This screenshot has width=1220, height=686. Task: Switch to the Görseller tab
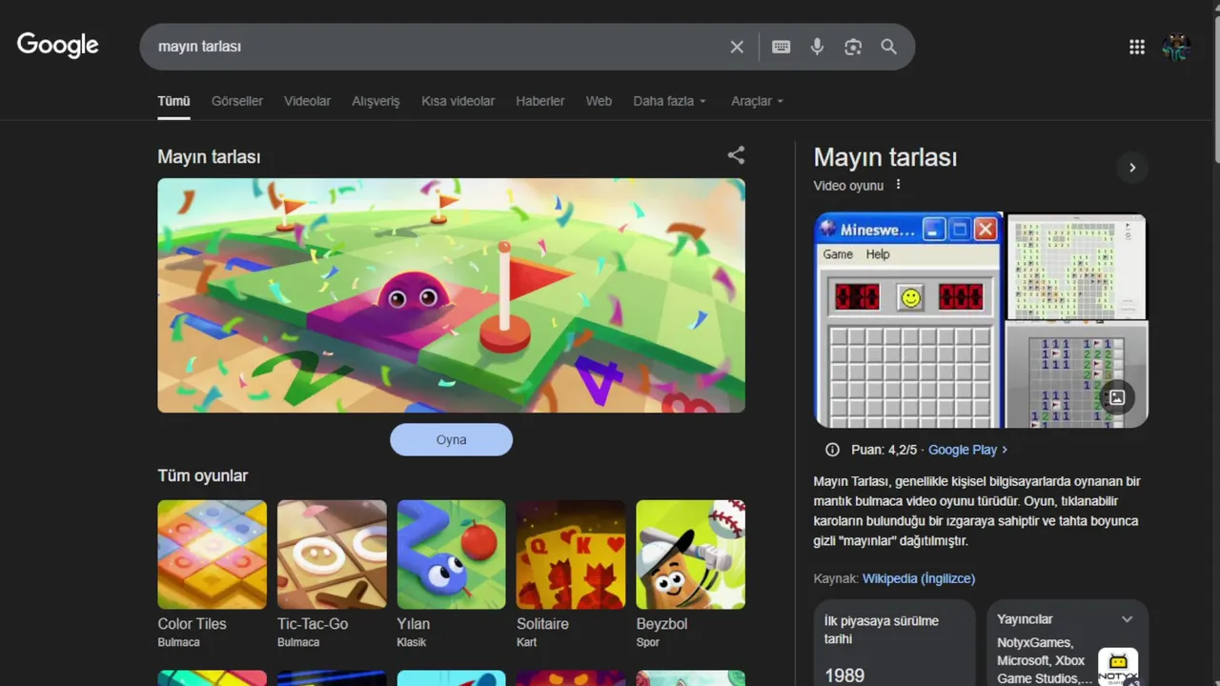[x=237, y=101]
